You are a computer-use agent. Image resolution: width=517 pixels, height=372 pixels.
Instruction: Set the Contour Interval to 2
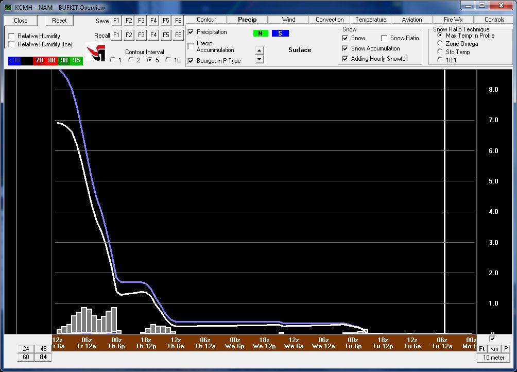point(131,60)
